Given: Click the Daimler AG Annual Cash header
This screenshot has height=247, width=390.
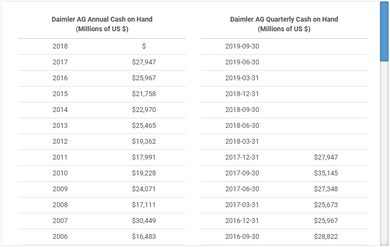Looking at the screenshot, I should [x=102, y=24].
